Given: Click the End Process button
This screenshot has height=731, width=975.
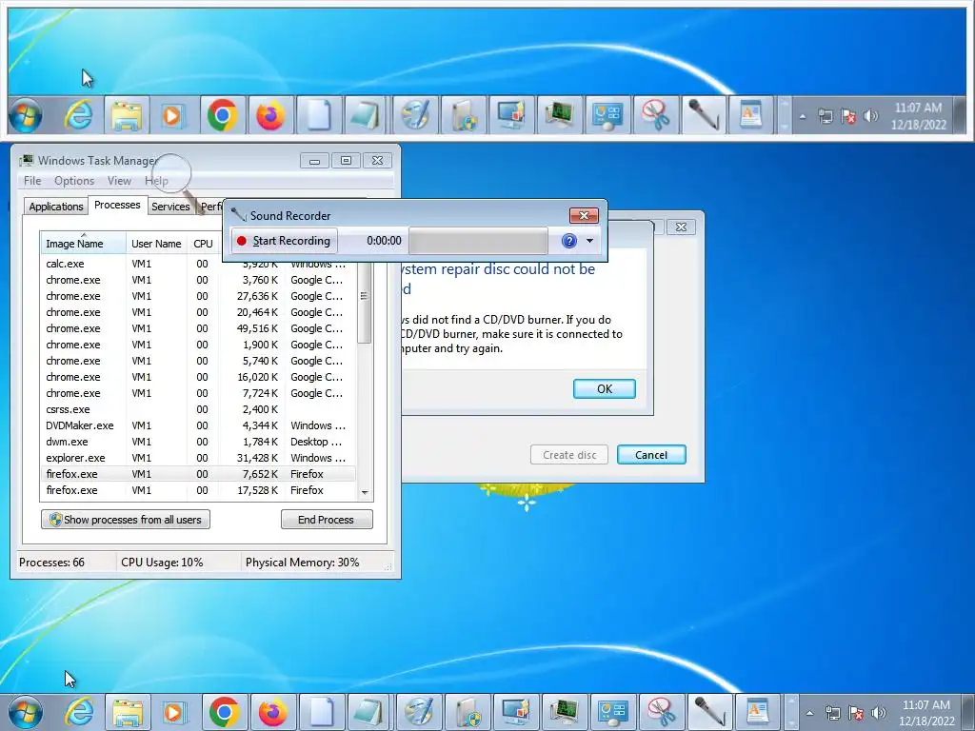Looking at the screenshot, I should click(327, 520).
